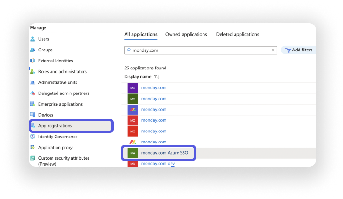This screenshot has width=343, height=199.
Task: Open Custom security attributes (Preview)
Action: (x=64, y=161)
